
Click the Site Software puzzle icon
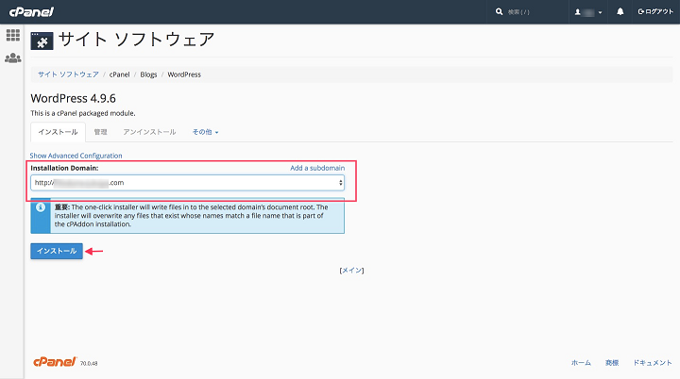pos(42,41)
